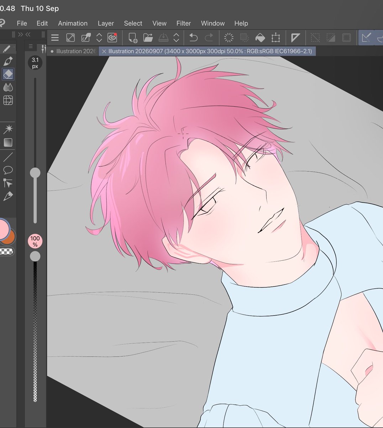383x428 pixels.
Task: Select the orange sub color swatch
Action: (10, 238)
